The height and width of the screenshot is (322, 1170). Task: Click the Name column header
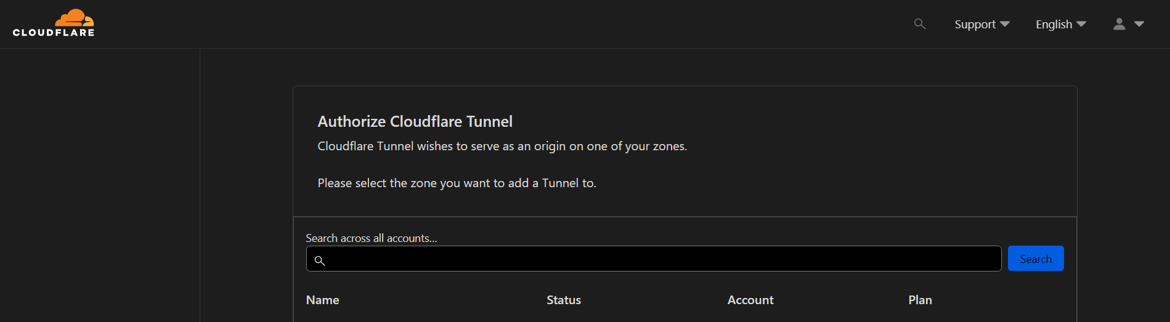(x=323, y=300)
